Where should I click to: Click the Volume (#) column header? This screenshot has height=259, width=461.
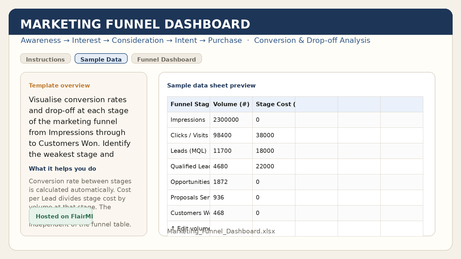(x=231, y=104)
